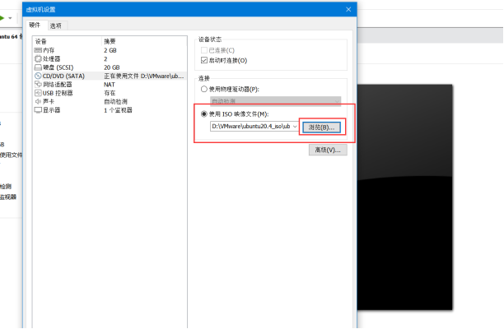Viewport: 504px width, 329px height.
Task: Click the 1 个监视器 summary value
Action: 118,110
